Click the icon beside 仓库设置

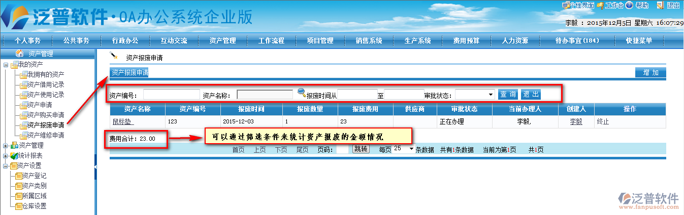(x=19, y=206)
